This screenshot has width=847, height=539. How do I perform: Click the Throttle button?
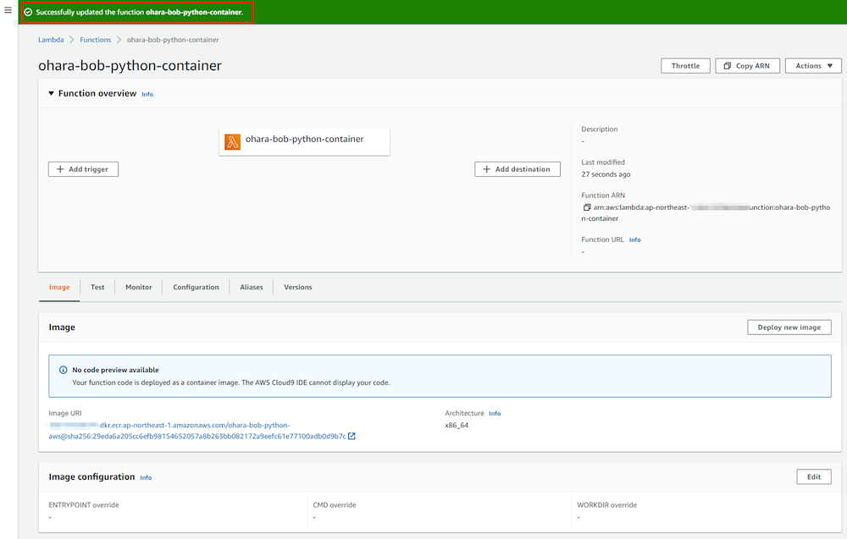pyautogui.click(x=685, y=66)
